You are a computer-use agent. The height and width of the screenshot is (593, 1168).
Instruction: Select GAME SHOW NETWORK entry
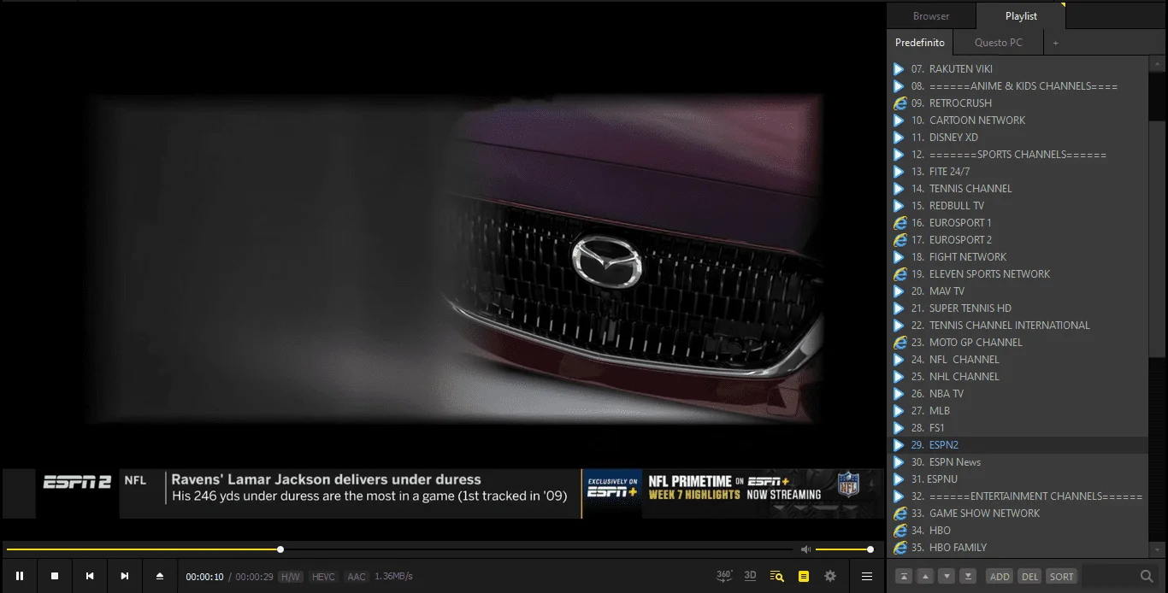coord(1019,514)
